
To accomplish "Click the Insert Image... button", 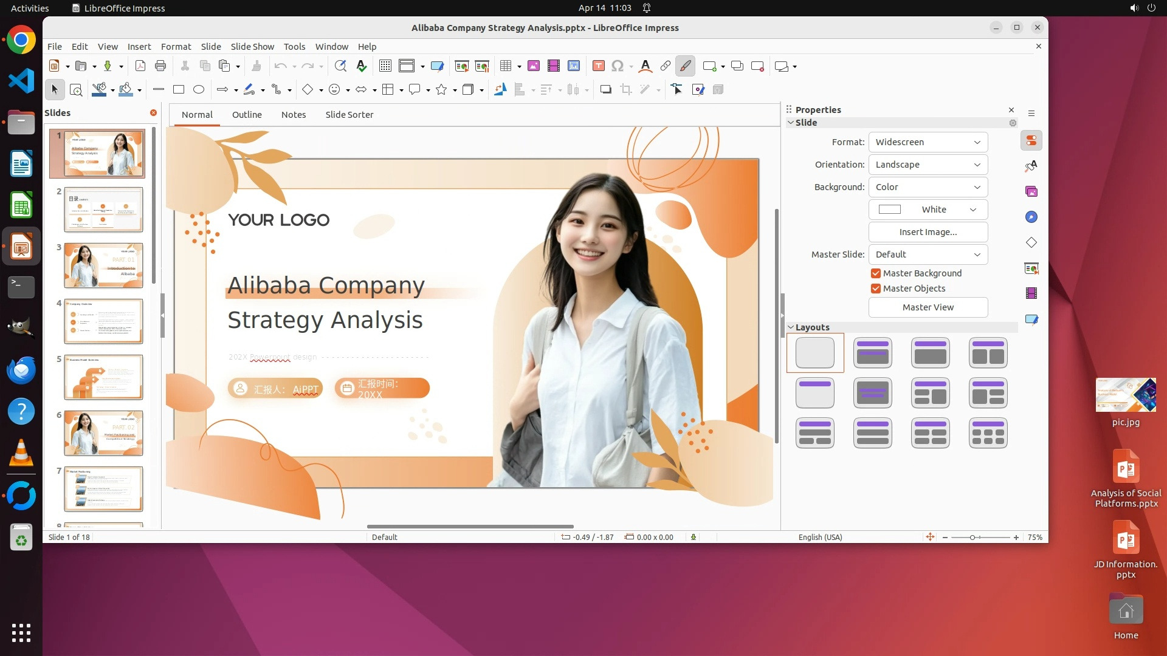I will coord(928,232).
